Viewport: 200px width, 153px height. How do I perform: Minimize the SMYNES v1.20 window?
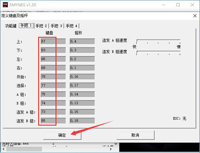[164, 5]
